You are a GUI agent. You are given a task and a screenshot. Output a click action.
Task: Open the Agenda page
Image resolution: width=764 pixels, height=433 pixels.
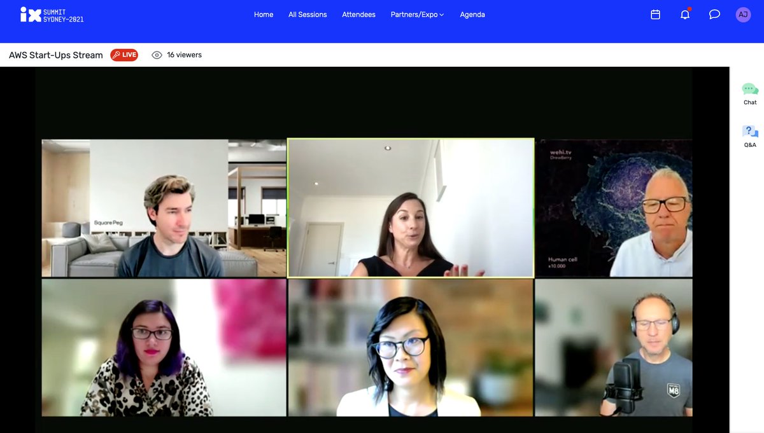pos(472,15)
